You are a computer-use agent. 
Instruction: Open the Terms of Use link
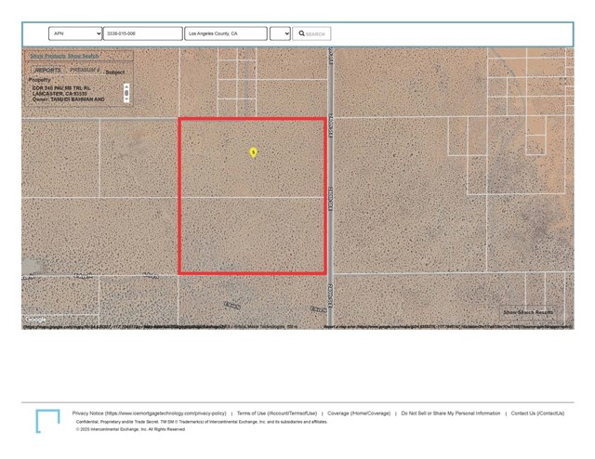[x=277, y=413]
